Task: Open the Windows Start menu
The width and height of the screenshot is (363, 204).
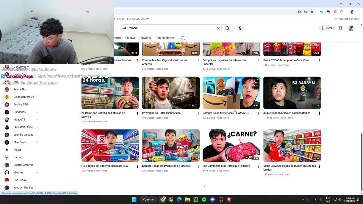Action: (x=134, y=199)
